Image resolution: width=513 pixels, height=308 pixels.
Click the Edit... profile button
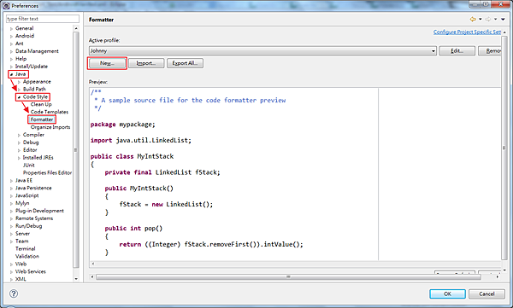[457, 50]
